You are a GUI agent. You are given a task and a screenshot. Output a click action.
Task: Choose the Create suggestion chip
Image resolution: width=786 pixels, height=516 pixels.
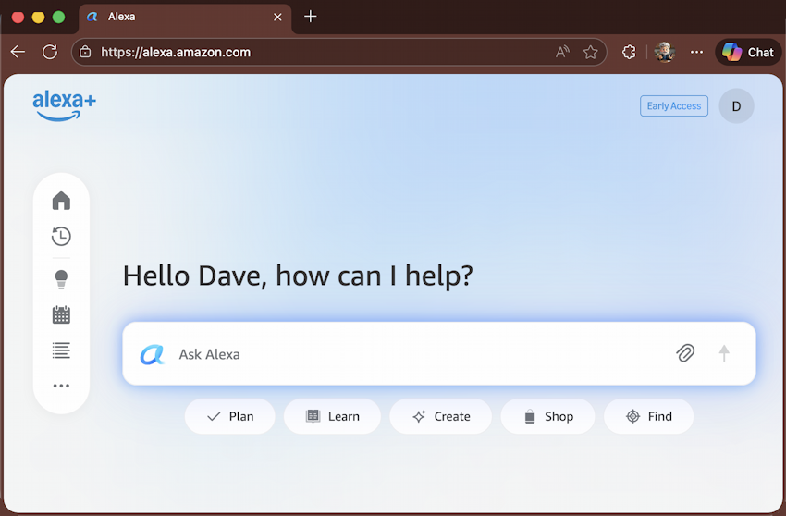440,416
